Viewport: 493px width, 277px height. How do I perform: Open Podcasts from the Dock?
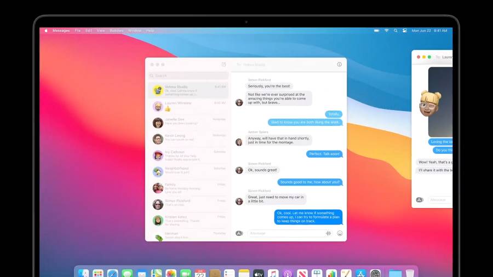click(288, 274)
